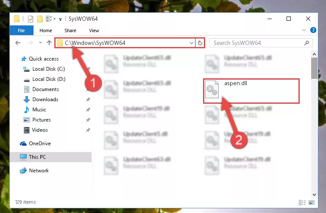Viewport: 326px width, 213px height.
Task: Select Quick access in navigation pane
Action: tap(44, 59)
